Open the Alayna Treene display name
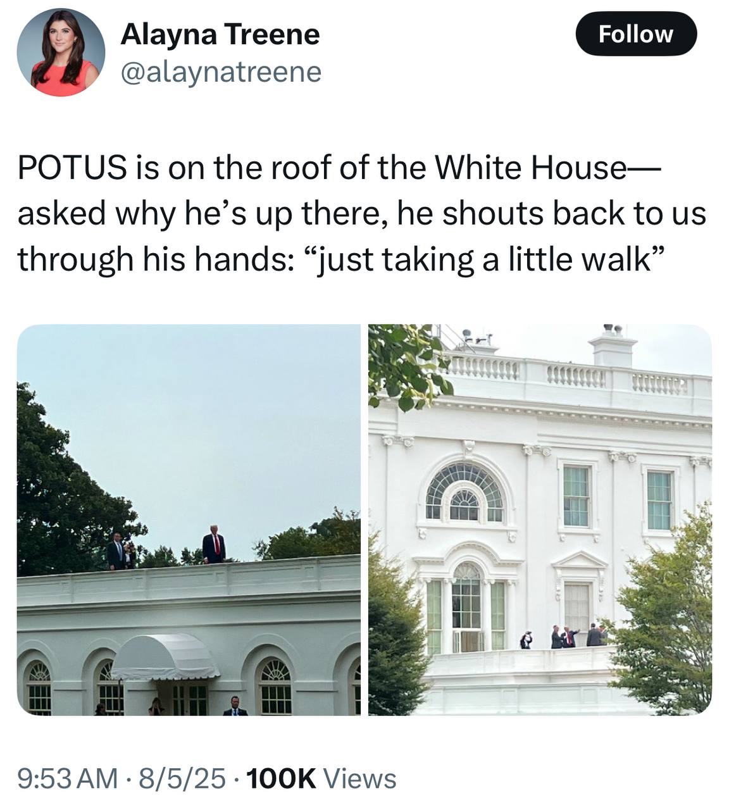729x810 pixels. click(220, 34)
